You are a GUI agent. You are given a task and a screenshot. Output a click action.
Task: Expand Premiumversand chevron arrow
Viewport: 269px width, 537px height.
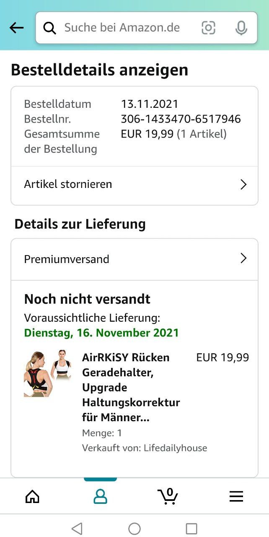[243, 258]
